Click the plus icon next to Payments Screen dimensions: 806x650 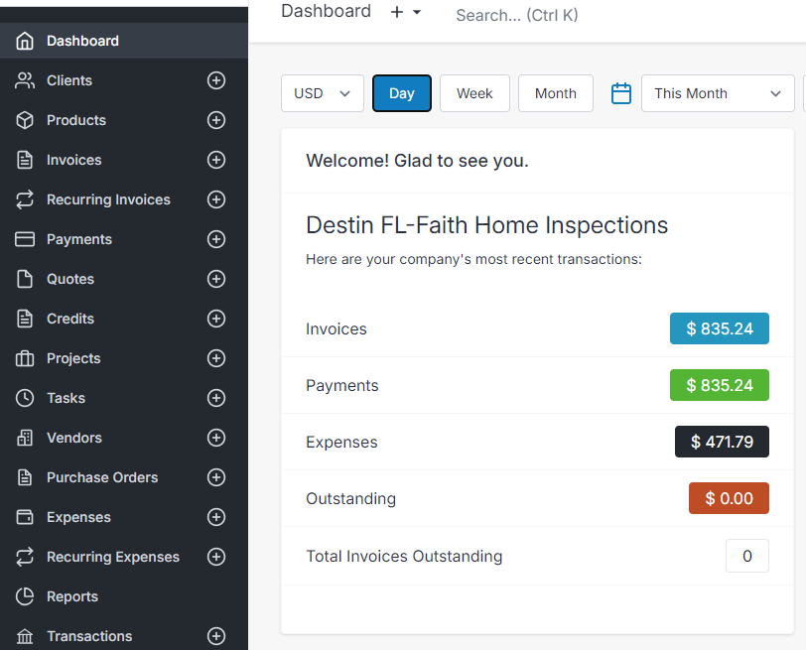[216, 239]
